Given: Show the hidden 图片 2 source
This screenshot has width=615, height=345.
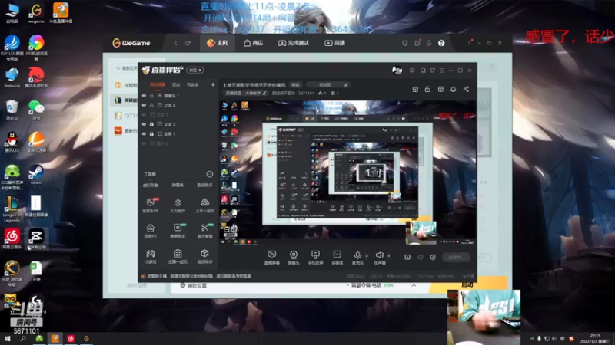Looking at the screenshot, I should point(144,143).
